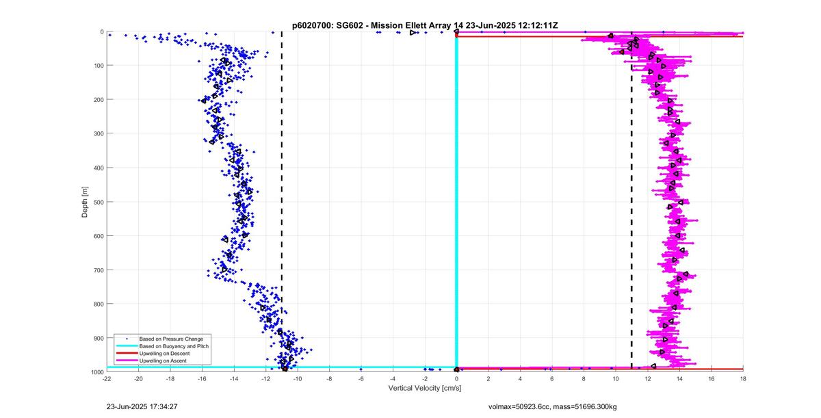Image resolution: width=821 pixels, height=418 pixels.
Task: Click the 'Depth [m]' axis label
Action: tap(85, 202)
